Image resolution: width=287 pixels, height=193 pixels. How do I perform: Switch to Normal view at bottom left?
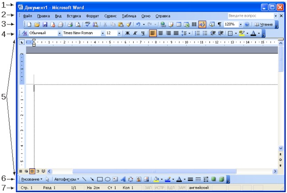(x=21, y=171)
